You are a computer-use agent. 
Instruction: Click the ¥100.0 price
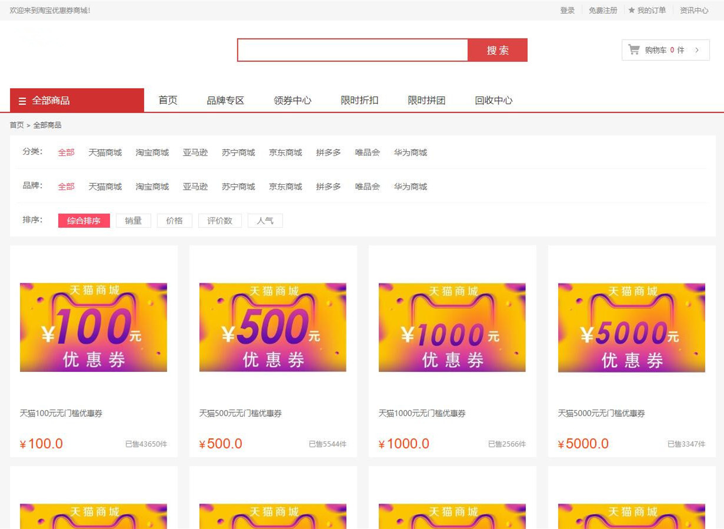click(41, 444)
